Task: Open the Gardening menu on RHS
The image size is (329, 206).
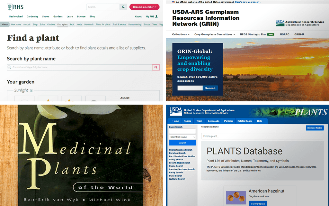Action: pos(32,16)
